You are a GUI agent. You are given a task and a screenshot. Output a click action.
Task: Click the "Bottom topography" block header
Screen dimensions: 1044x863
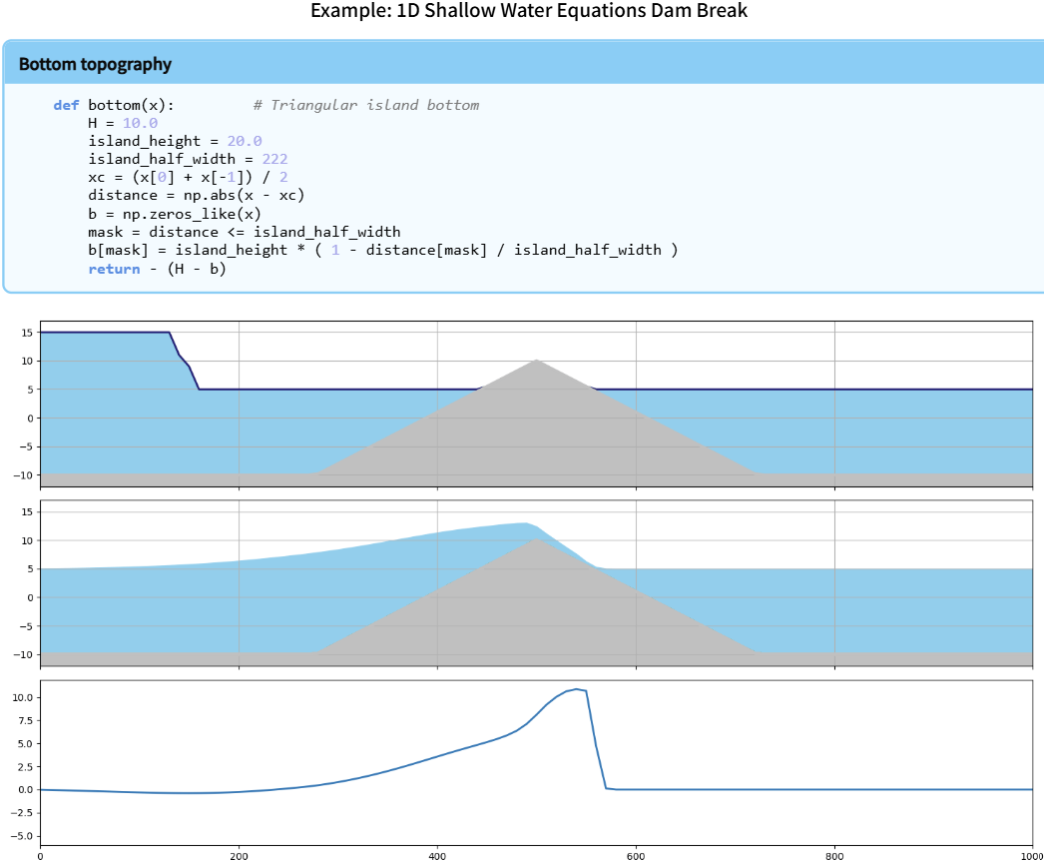pos(95,64)
